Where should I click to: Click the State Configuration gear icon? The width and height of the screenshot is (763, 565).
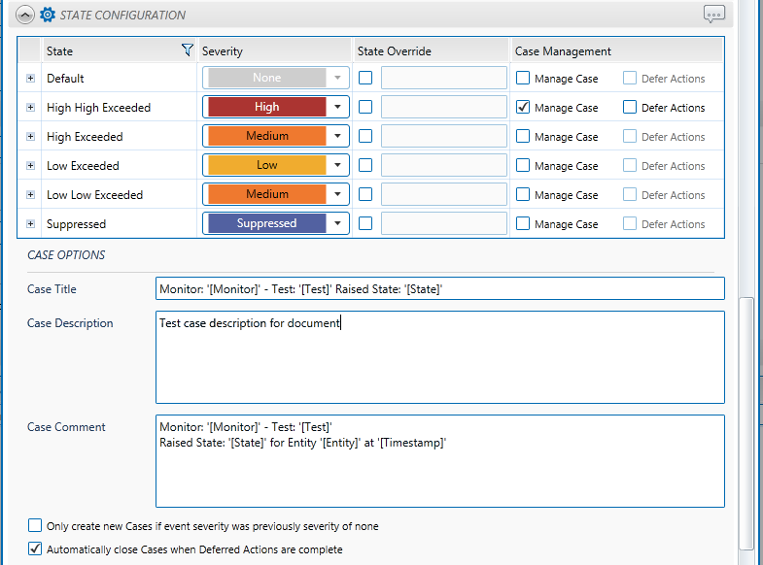47,15
